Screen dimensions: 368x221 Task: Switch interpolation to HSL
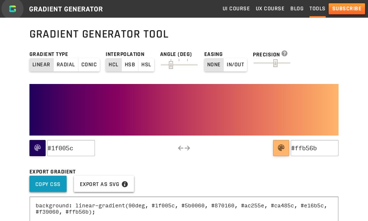[146, 64]
